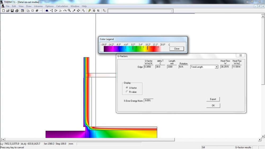Click OK in the U-Factors dialog
265x149 pixels.
click(213, 106)
